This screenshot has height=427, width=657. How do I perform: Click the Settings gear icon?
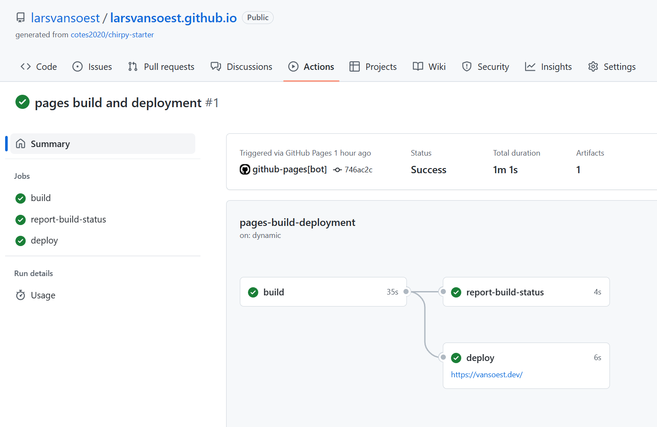(x=593, y=66)
